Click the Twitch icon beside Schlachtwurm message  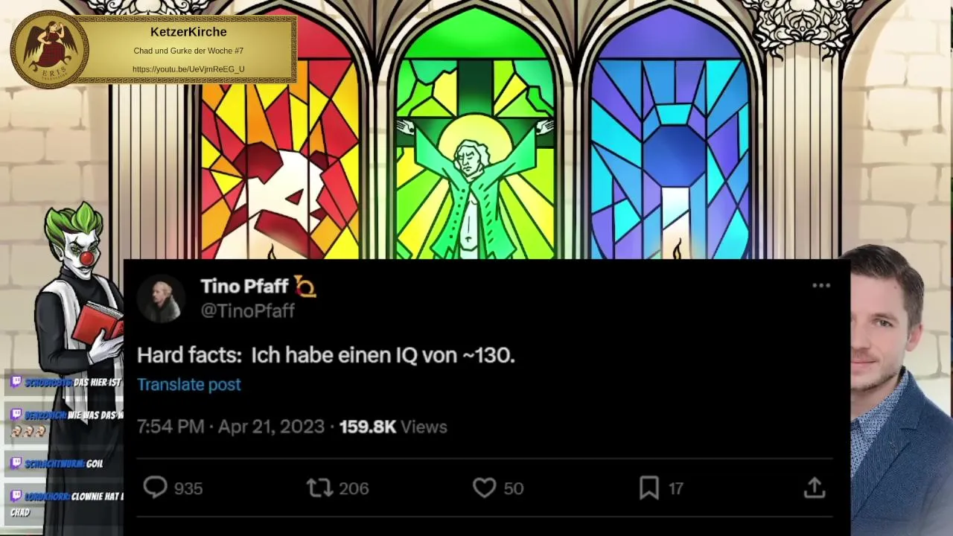[16, 464]
